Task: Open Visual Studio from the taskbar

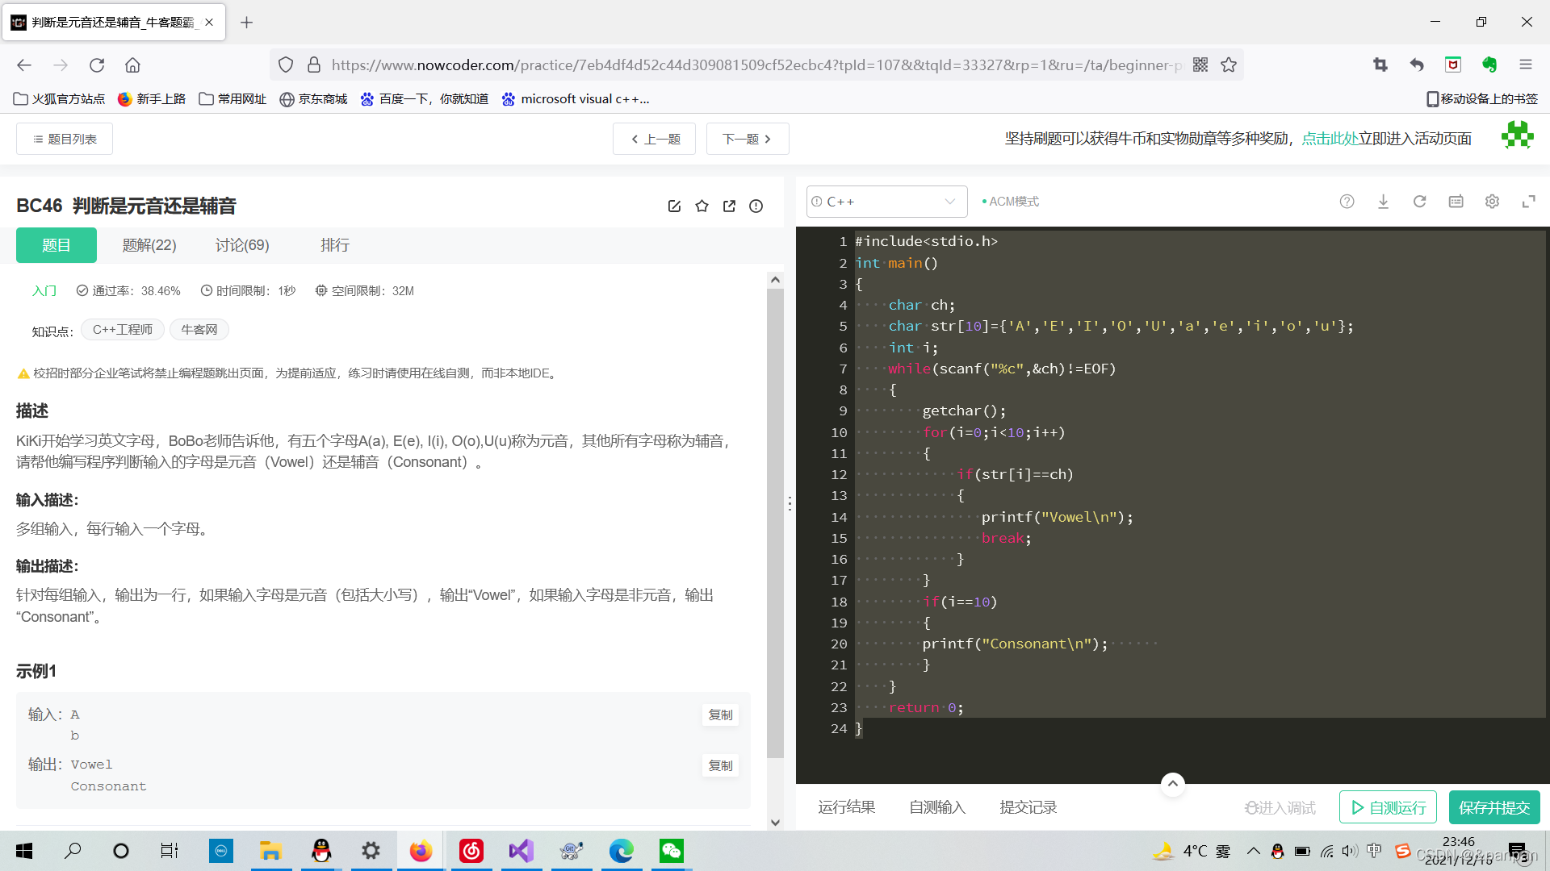Action: tap(521, 851)
